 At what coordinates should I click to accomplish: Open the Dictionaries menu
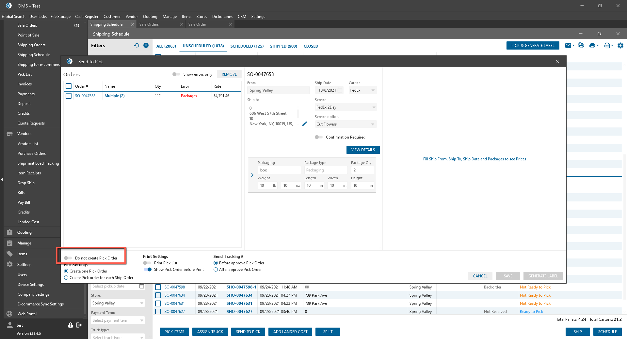(222, 17)
